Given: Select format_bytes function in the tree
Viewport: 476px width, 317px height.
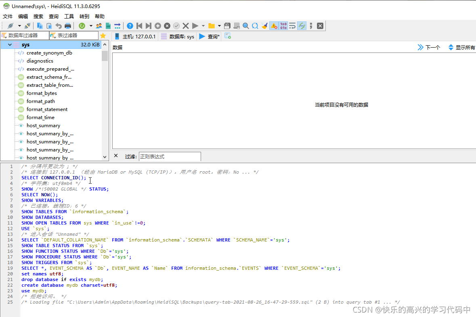Looking at the screenshot, I should 42,93.
